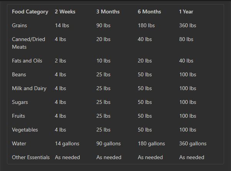The image size is (231, 171).
Task: Click the 80 lbs meats cell
Action: [186, 39]
